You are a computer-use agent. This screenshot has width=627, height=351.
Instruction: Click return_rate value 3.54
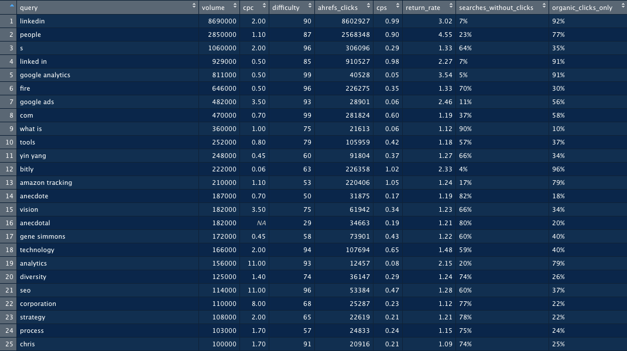(445, 75)
